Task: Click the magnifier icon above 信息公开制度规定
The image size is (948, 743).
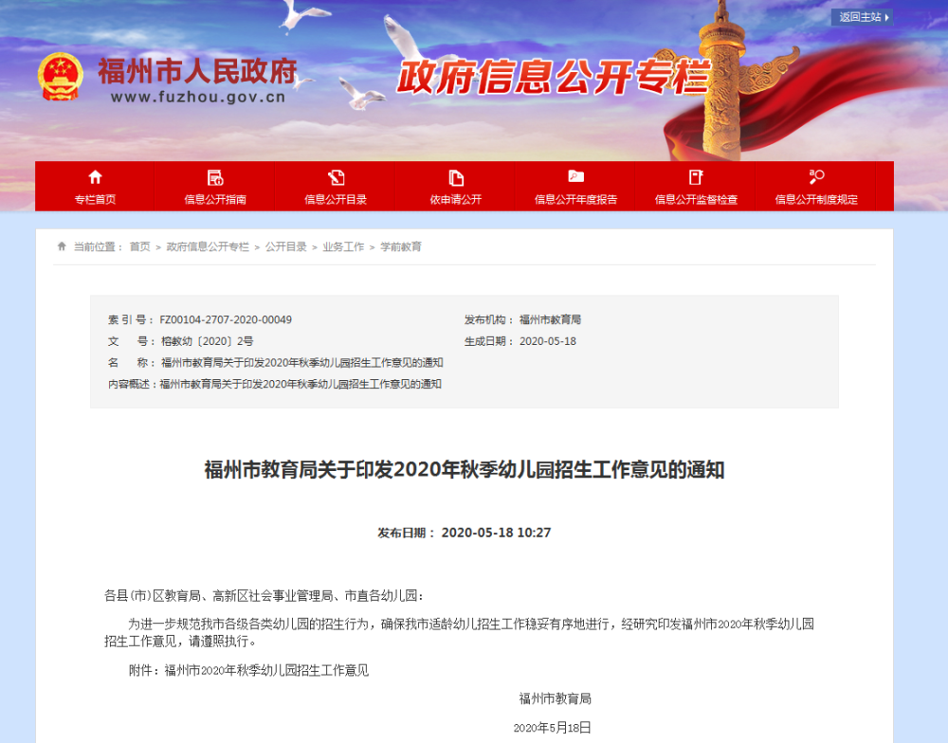Action: pyautogui.click(x=816, y=177)
